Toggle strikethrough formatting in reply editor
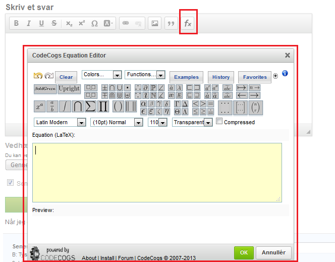The width and height of the screenshot is (335, 262). 54,23
